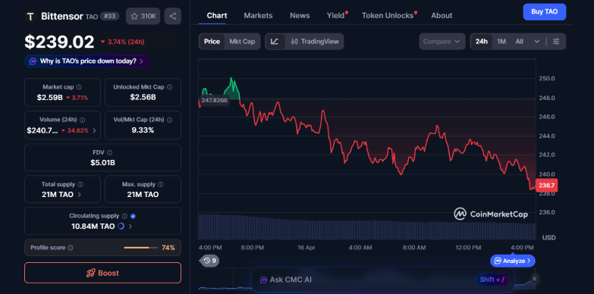Image resolution: width=594 pixels, height=294 pixels.
Task: Expand Circulating supply details chevron
Action: coord(130,227)
